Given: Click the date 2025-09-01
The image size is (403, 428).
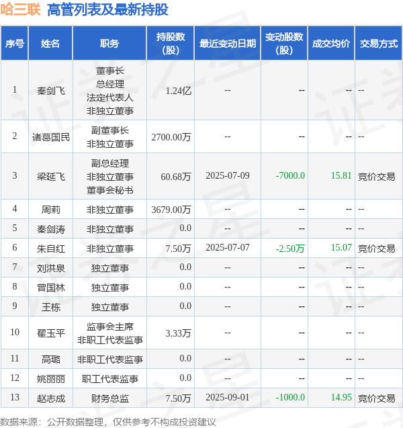Looking at the screenshot, I should [228, 398].
